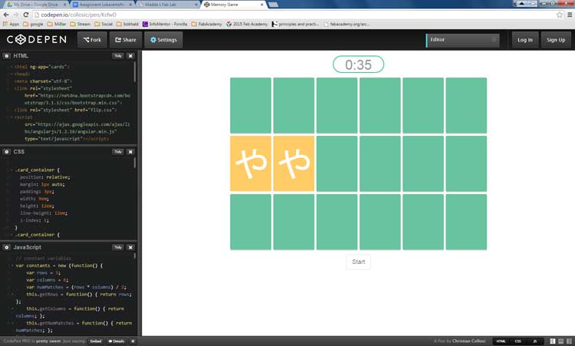The image size is (575, 346).
Task: Dismiss the CodePen PRO footer message
Action: [x=133, y=341]
